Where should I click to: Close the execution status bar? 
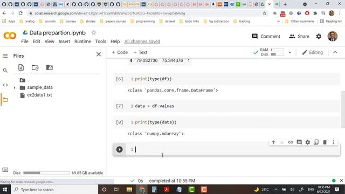coord(341,181)
